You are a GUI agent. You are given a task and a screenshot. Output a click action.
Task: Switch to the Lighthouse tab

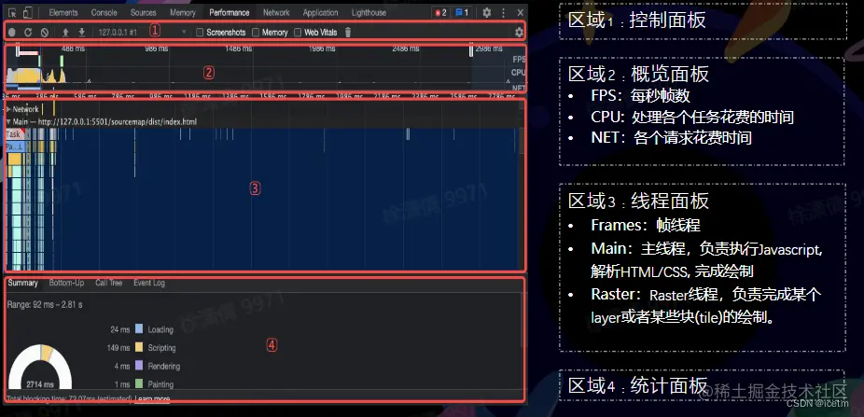[368, 12]
